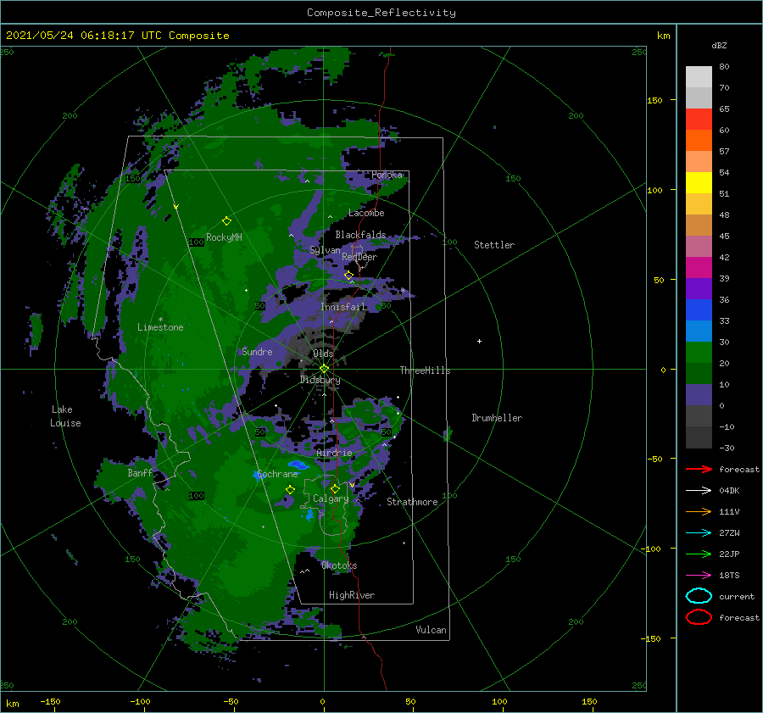Click the red forecast arrow in legend

click(x=699, y=469)
